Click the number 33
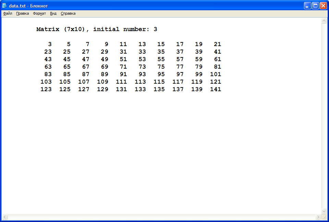The width and height of the screenshot is (329, 222). pos(142,52)
